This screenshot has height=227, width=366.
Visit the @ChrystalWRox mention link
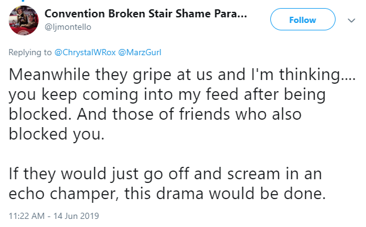point(85,52)
